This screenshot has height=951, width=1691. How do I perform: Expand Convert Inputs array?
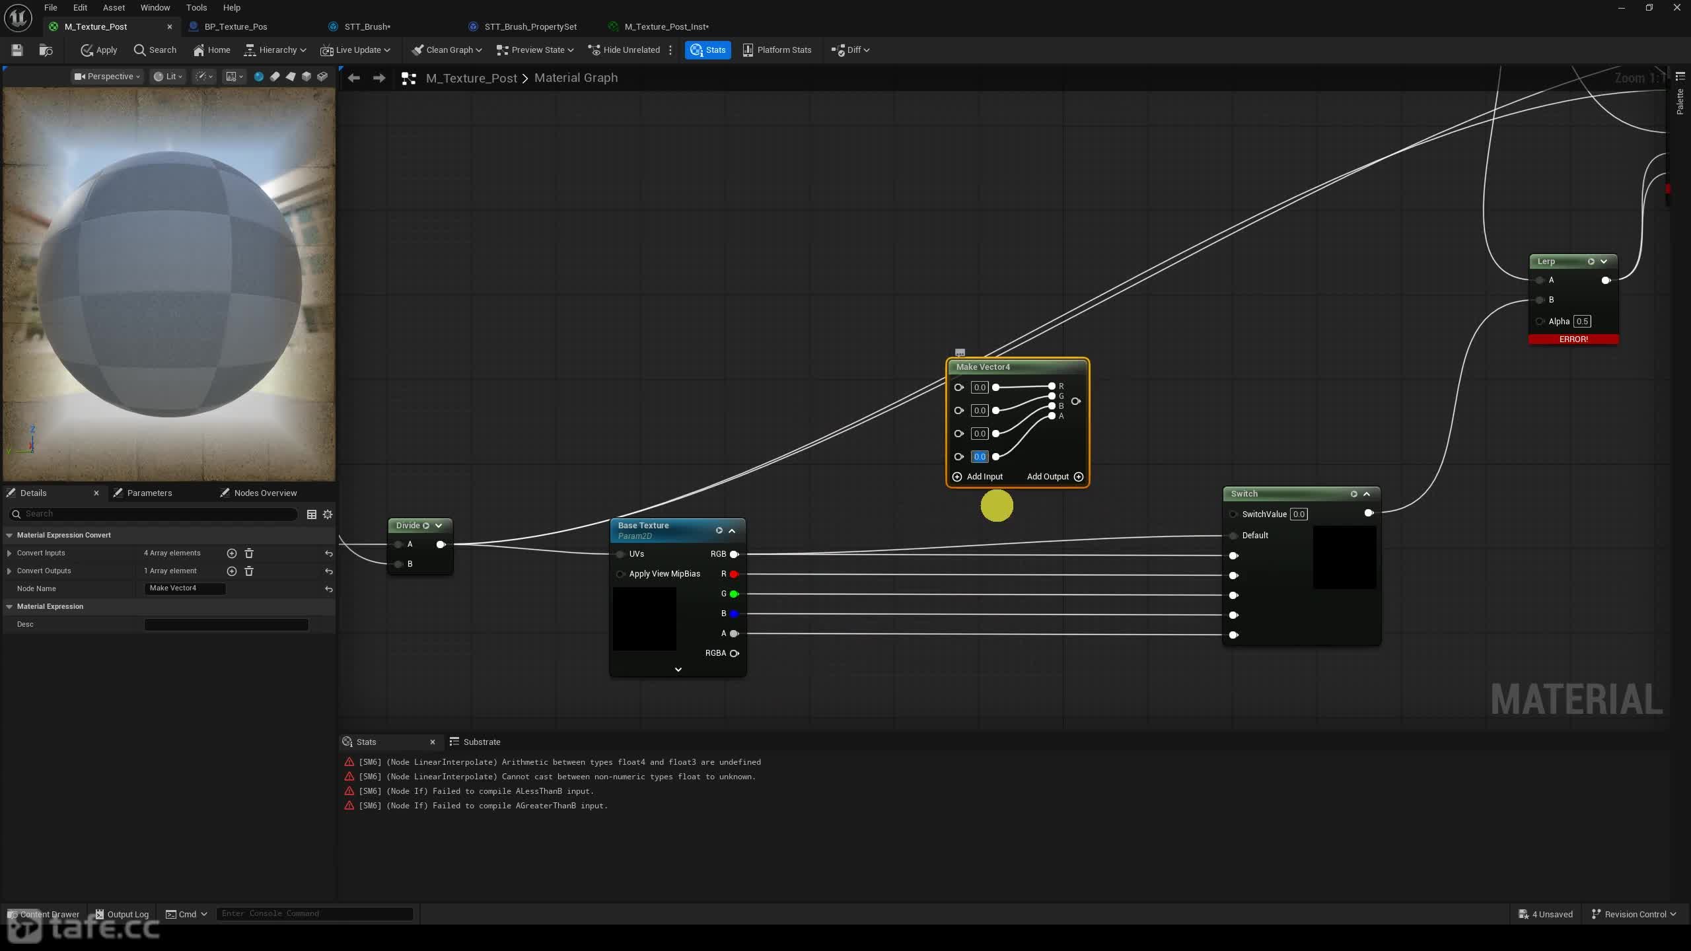(x=9, y=553)
